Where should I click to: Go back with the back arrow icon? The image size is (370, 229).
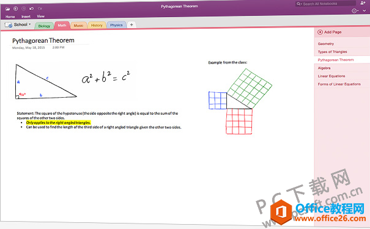coord(15,9)
